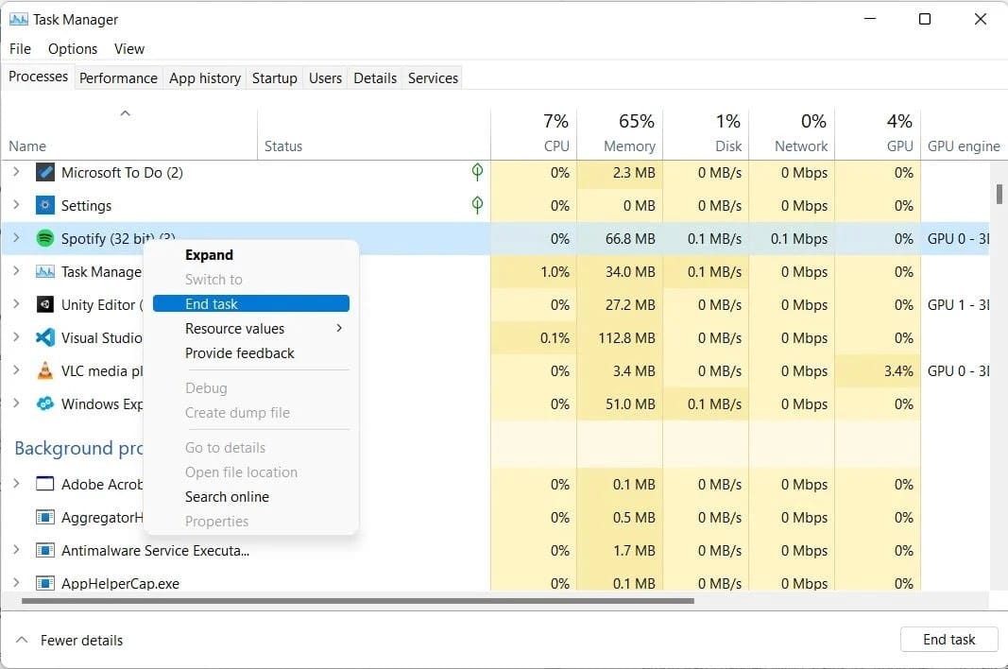Screen dimensions: 1008x669
Task: Open the Resource values submenu
Action: pos(234,328)
